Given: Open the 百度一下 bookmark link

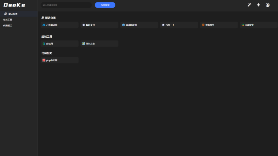Looking at the screenshot, I should click(x=179, y=25).
